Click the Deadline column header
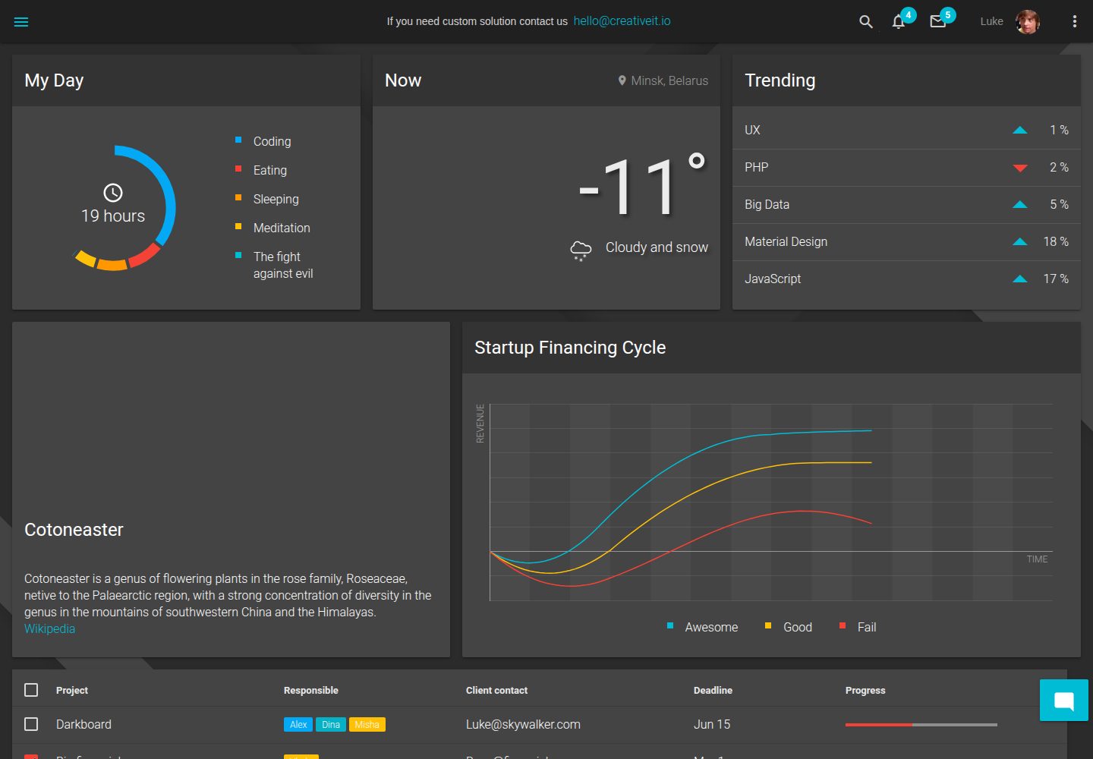The height and width of the screenshot is (759, 1093). tap(713, 690)
